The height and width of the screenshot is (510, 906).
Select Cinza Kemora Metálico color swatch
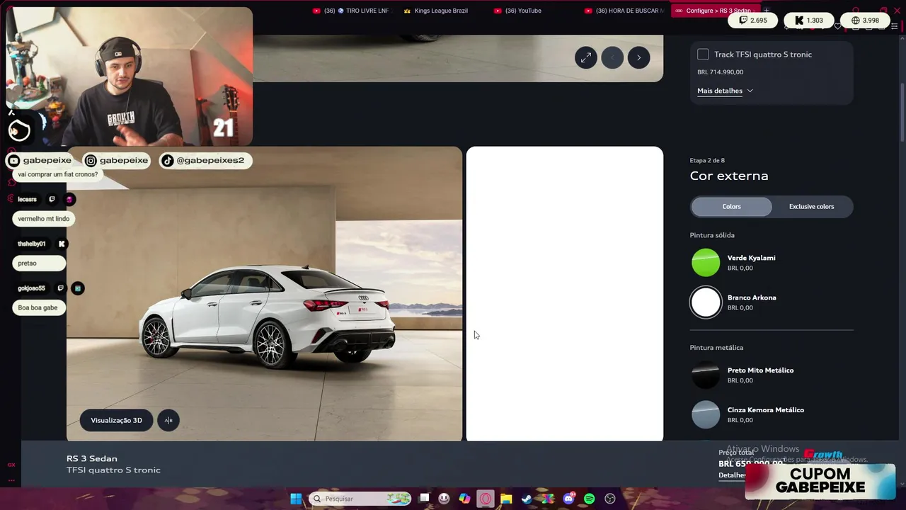(x=706, y=414)
